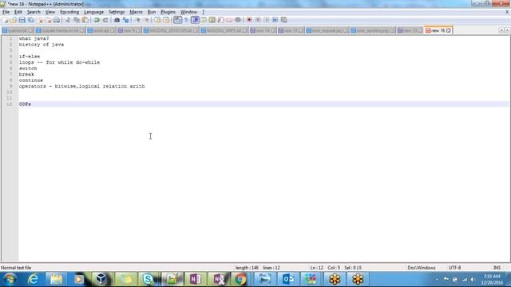Click the Zoom In toolbar icon
The height and width of the screenshot is (287, 511).
coord(137,20)
